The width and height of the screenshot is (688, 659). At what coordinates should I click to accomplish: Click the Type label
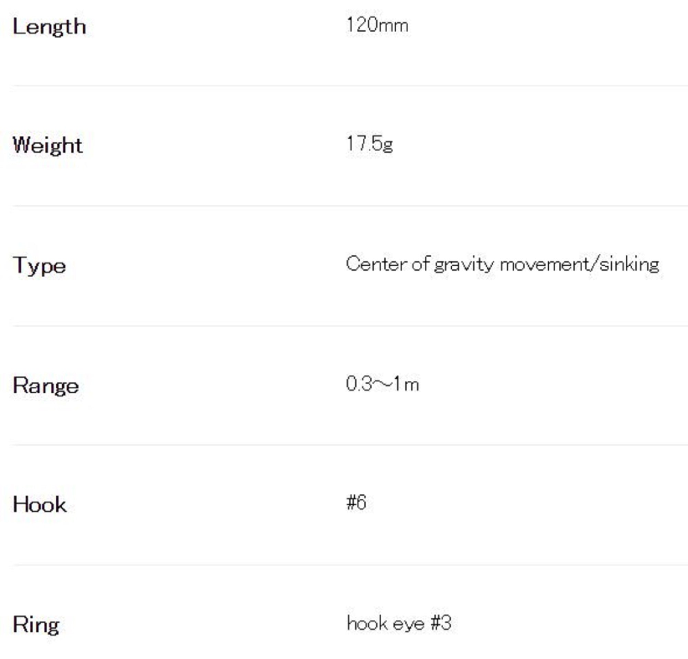(x=39, y=265)
